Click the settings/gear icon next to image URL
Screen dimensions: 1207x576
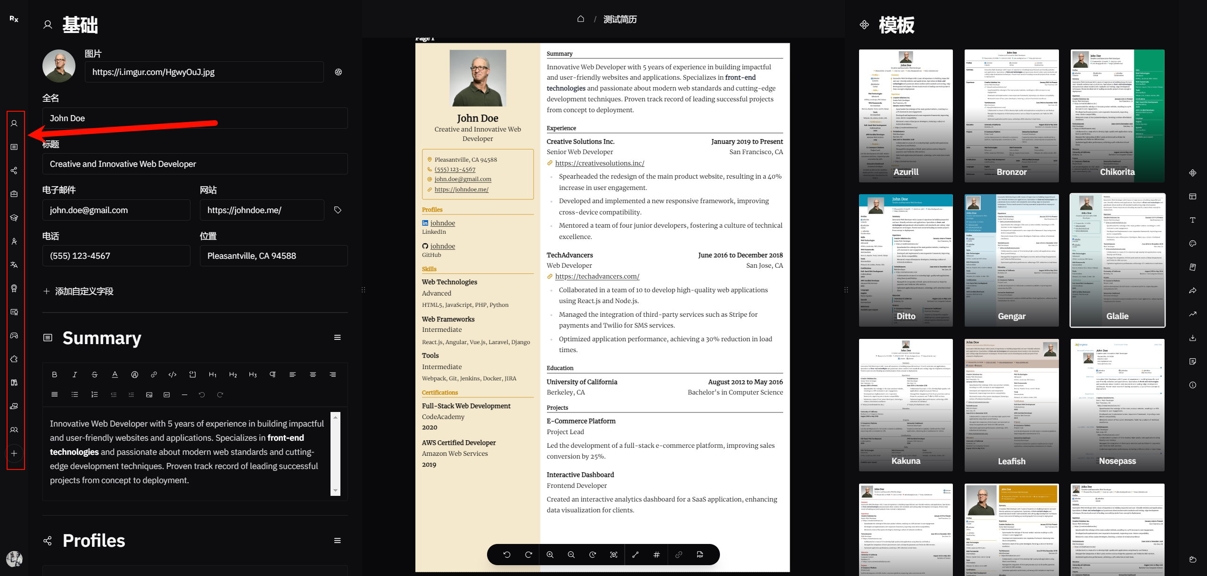click(x=338, y=72)
